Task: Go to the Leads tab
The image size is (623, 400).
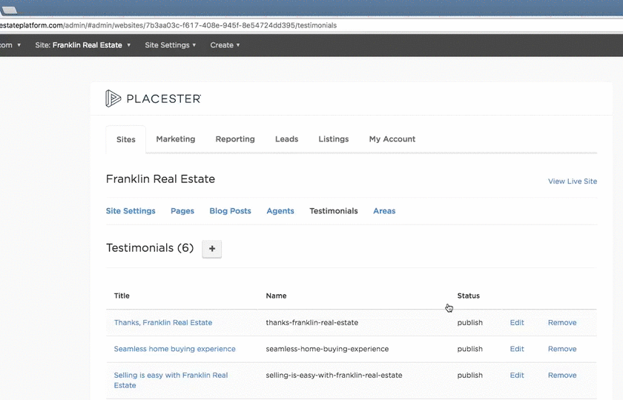Action: point(286,139)
